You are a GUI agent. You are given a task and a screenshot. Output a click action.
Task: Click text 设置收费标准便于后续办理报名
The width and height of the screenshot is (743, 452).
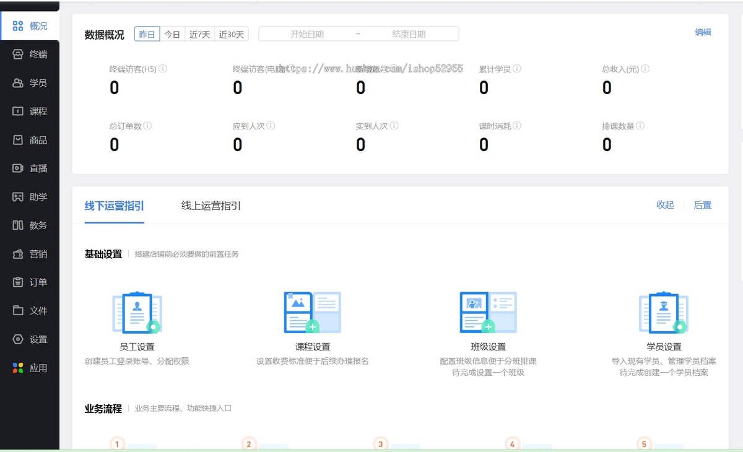(x=313, y=361)
